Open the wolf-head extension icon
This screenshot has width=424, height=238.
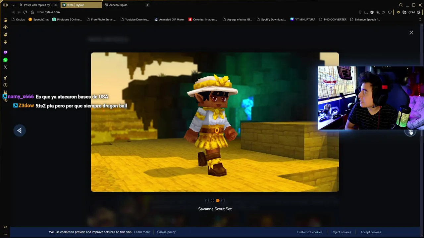click(398, 12)
